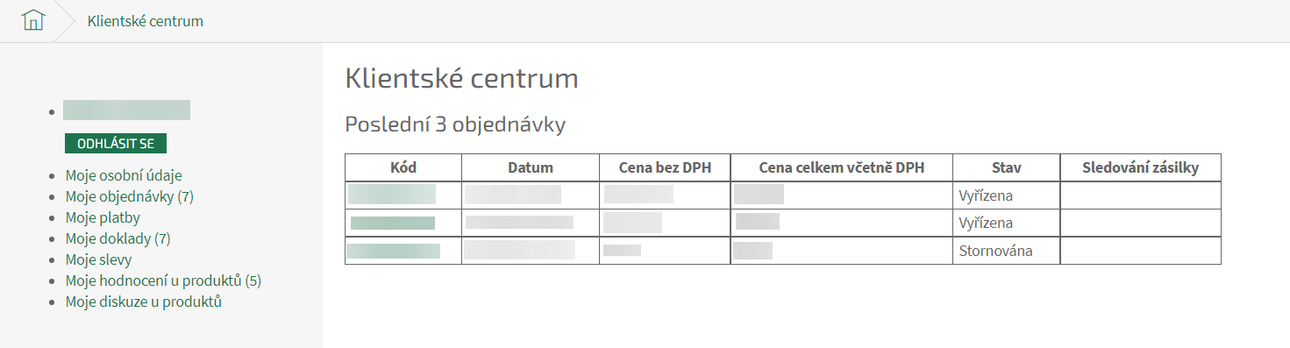View Moje platby page

[x=103, y=217]
